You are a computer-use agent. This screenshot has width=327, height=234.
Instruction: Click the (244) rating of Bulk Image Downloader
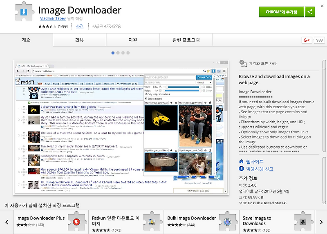pyautogui.click(x=191, y=225)
